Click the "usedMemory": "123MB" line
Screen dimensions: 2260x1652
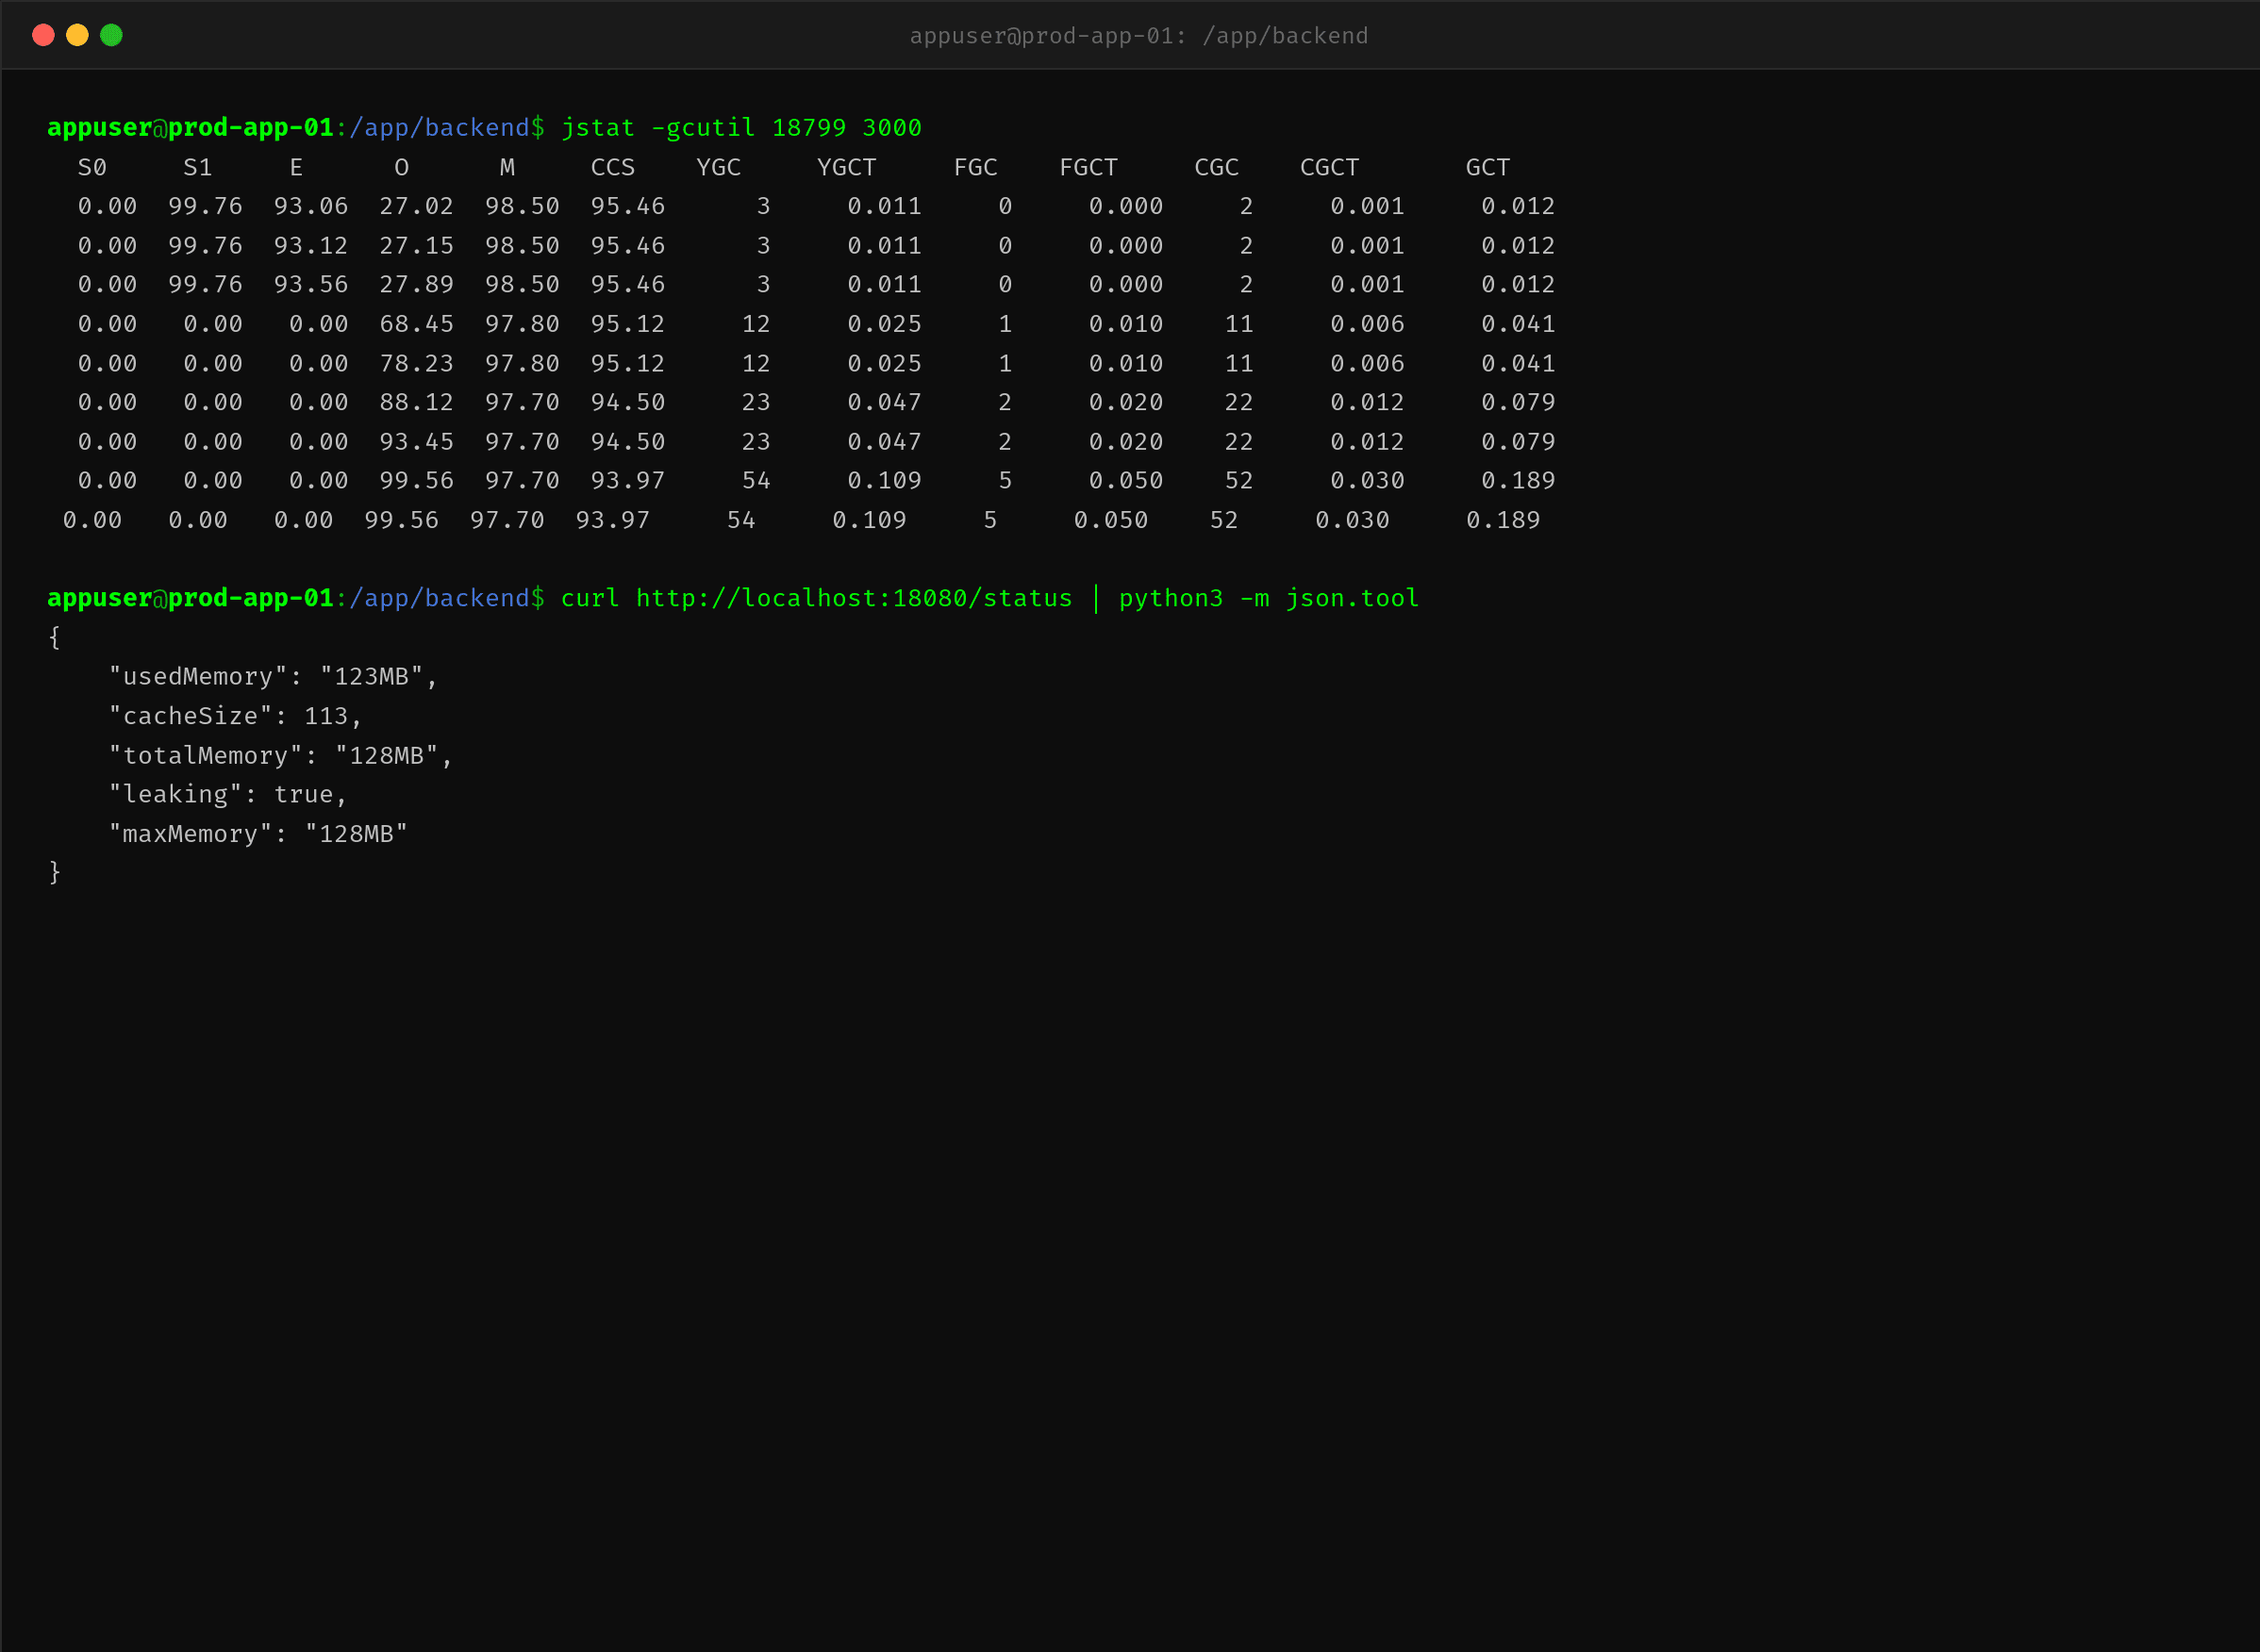point(274,677)
